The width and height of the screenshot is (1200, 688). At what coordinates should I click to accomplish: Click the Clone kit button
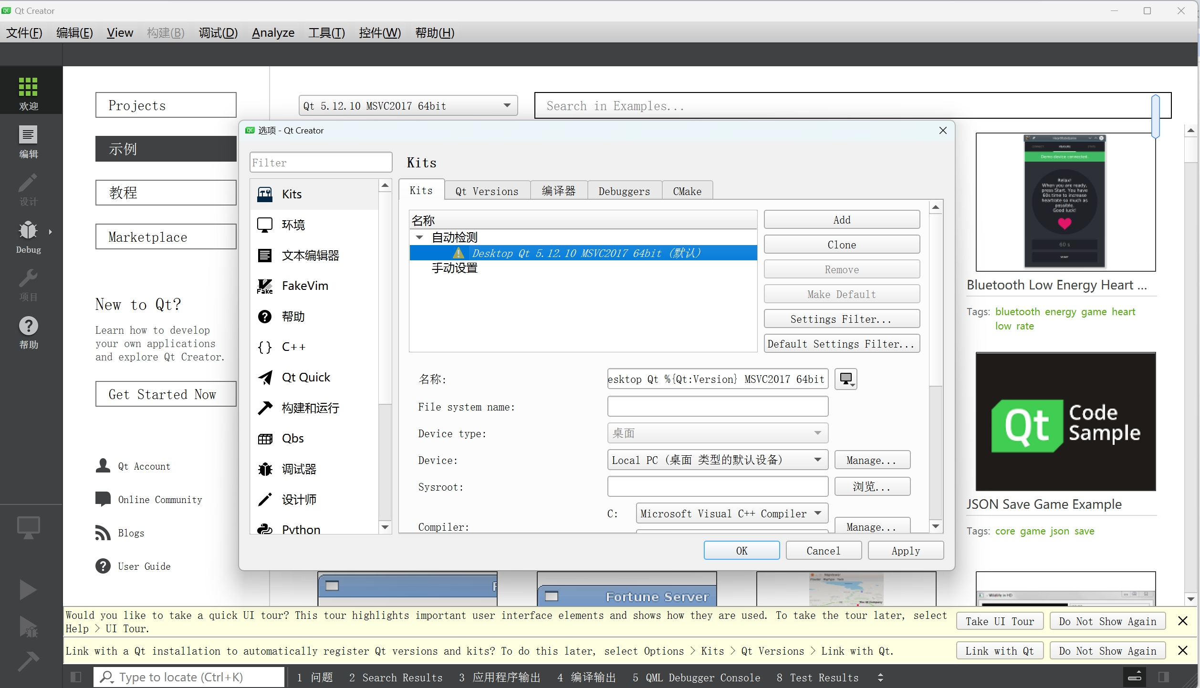[841, 245]
